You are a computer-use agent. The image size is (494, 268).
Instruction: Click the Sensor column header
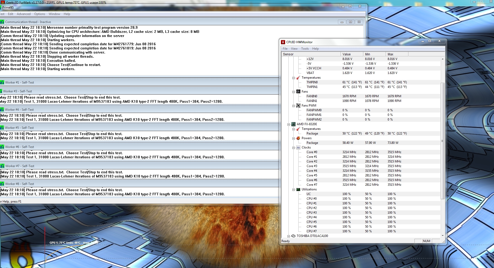click(311, 54)
